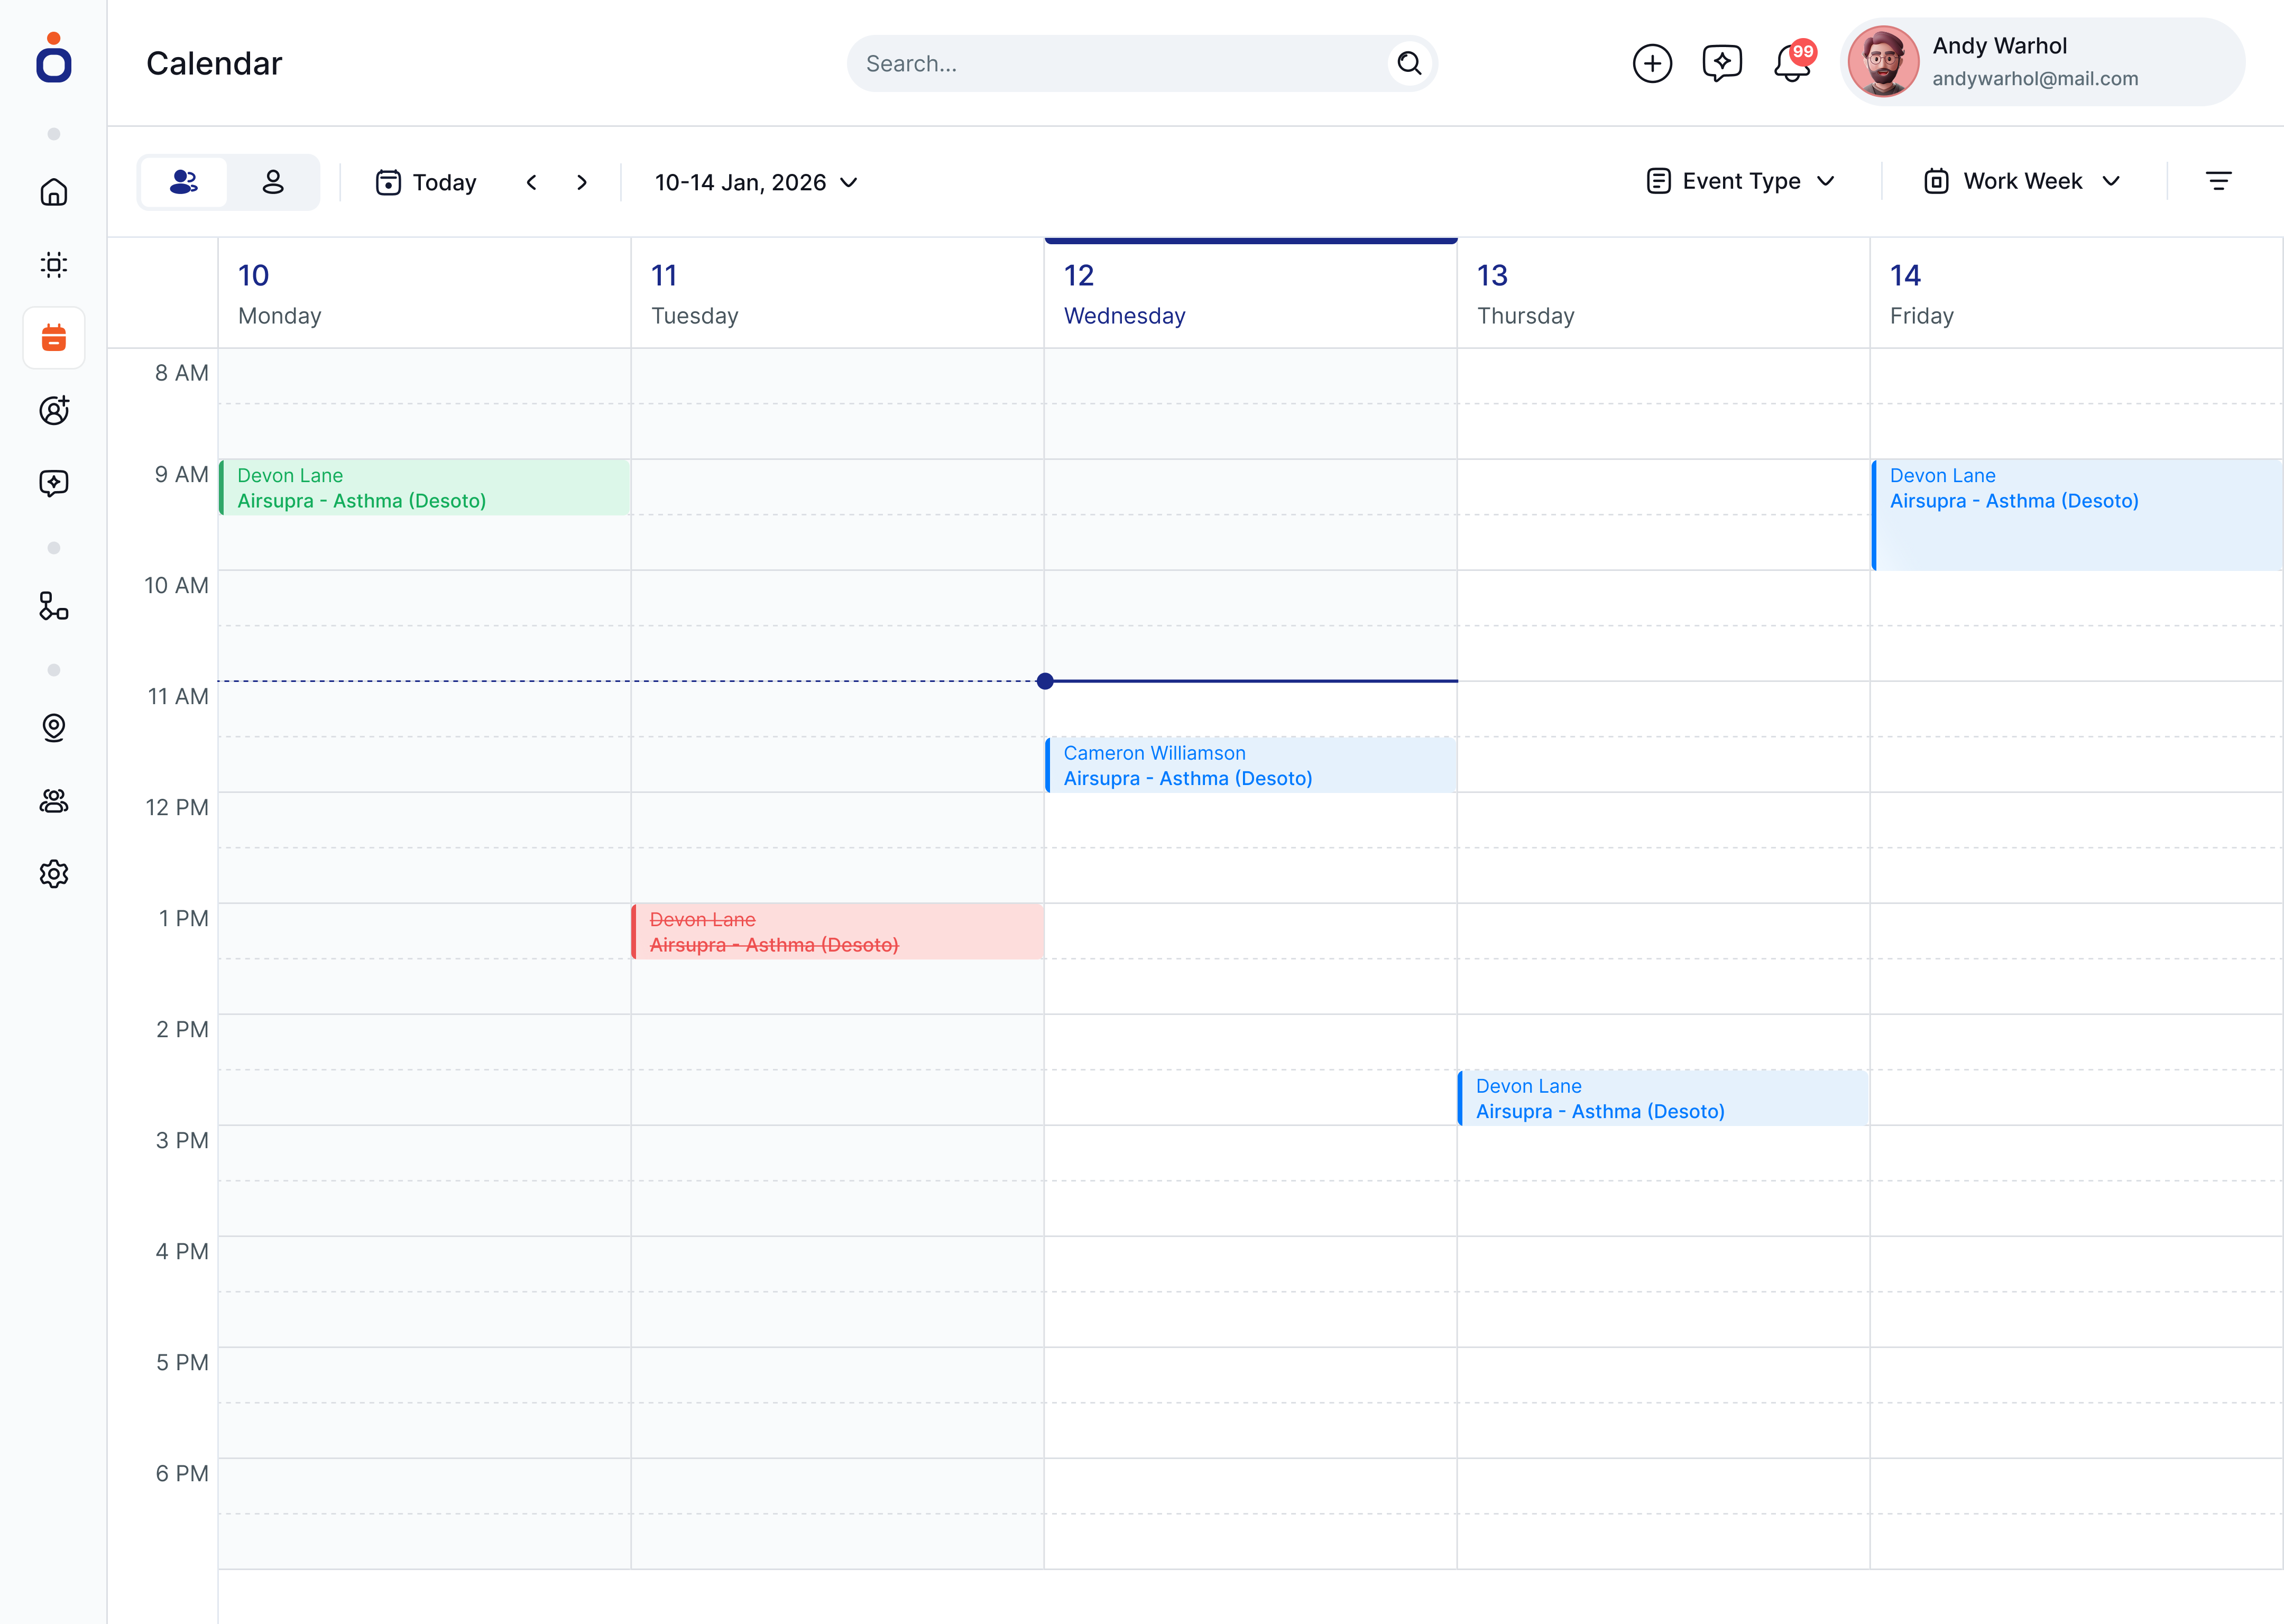Select the Thursday 13 column header
Image resolution: width=2284 pixels, height=1624 pixels.
tap(1663, 294)
